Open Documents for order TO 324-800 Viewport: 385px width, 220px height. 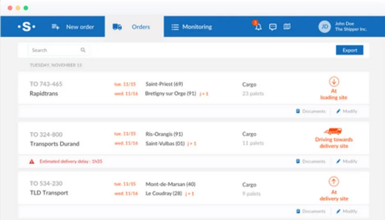pyautogui.click(x=311, y=161)
